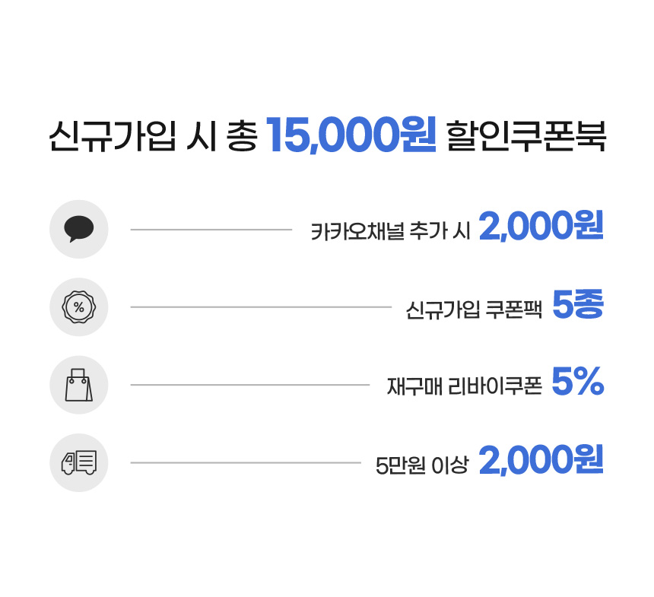Viewport: 654px width, 597px height.
Task: Click the 2,000원 amount beside 5만원 이상
Action: (x=541, y=461)
